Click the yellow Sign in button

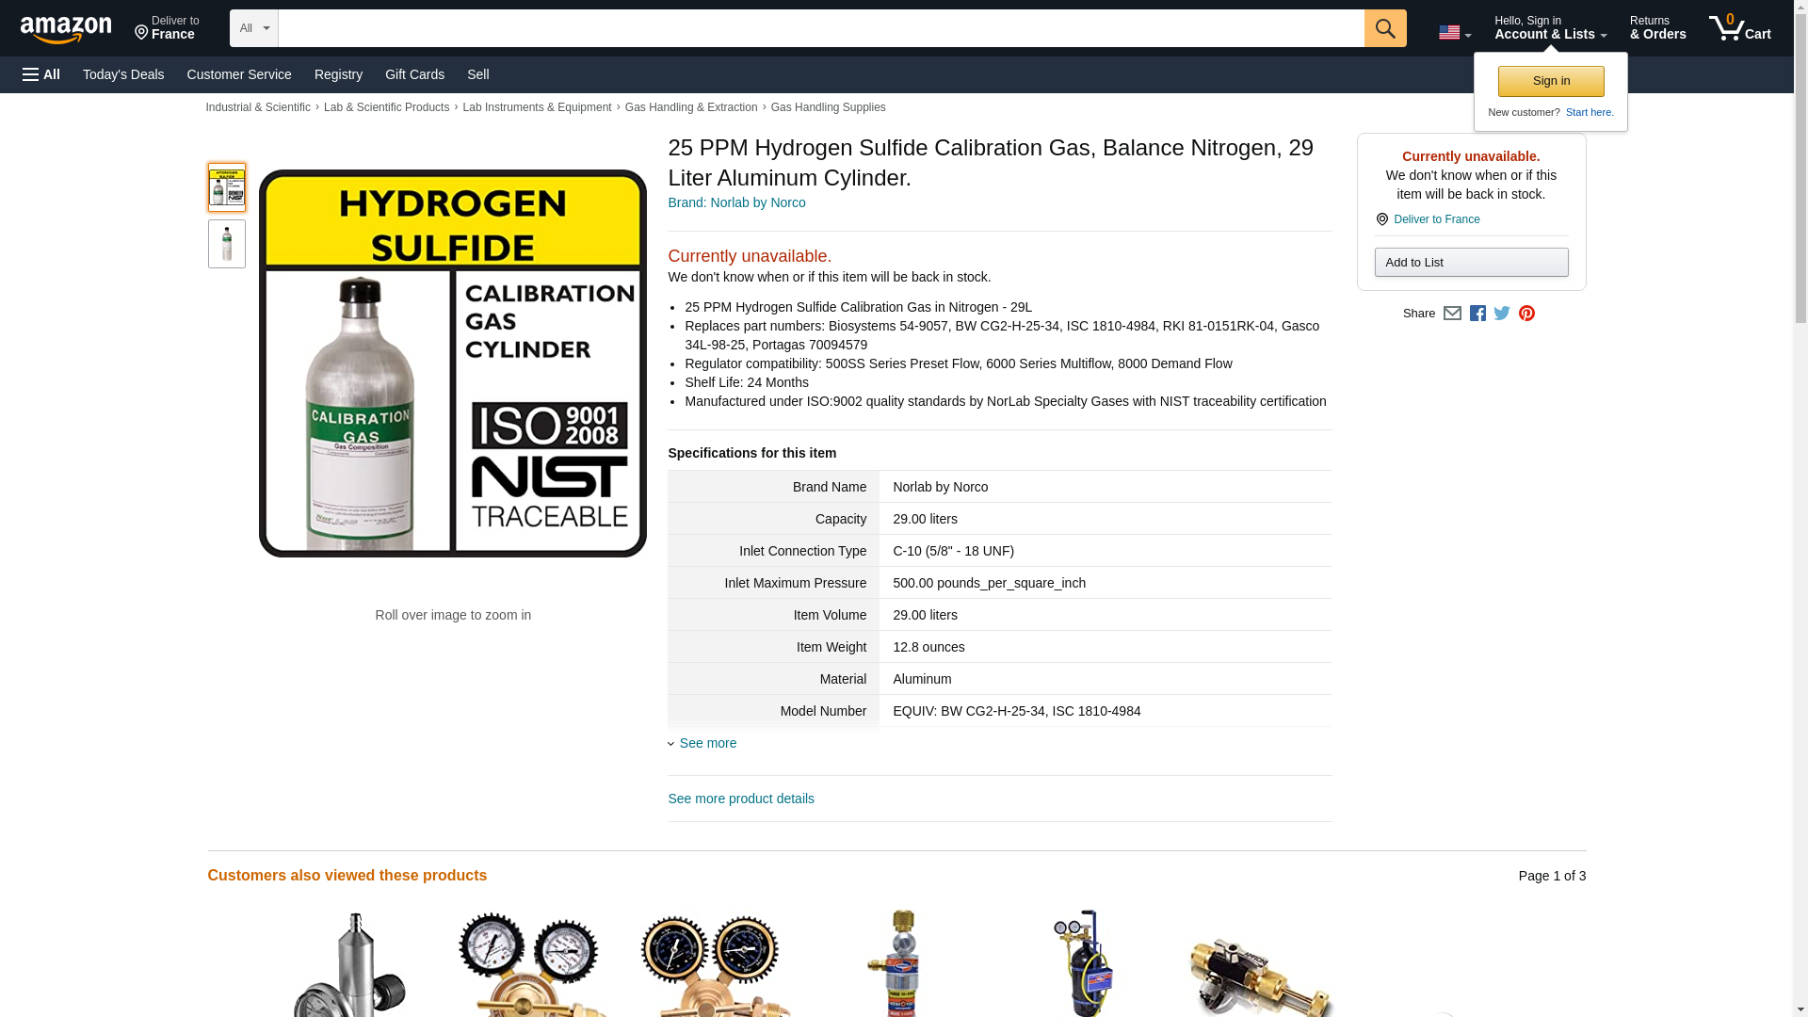coord(1551,81)
